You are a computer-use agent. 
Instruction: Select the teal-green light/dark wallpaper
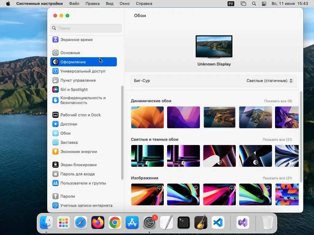[x=147, y=156]
